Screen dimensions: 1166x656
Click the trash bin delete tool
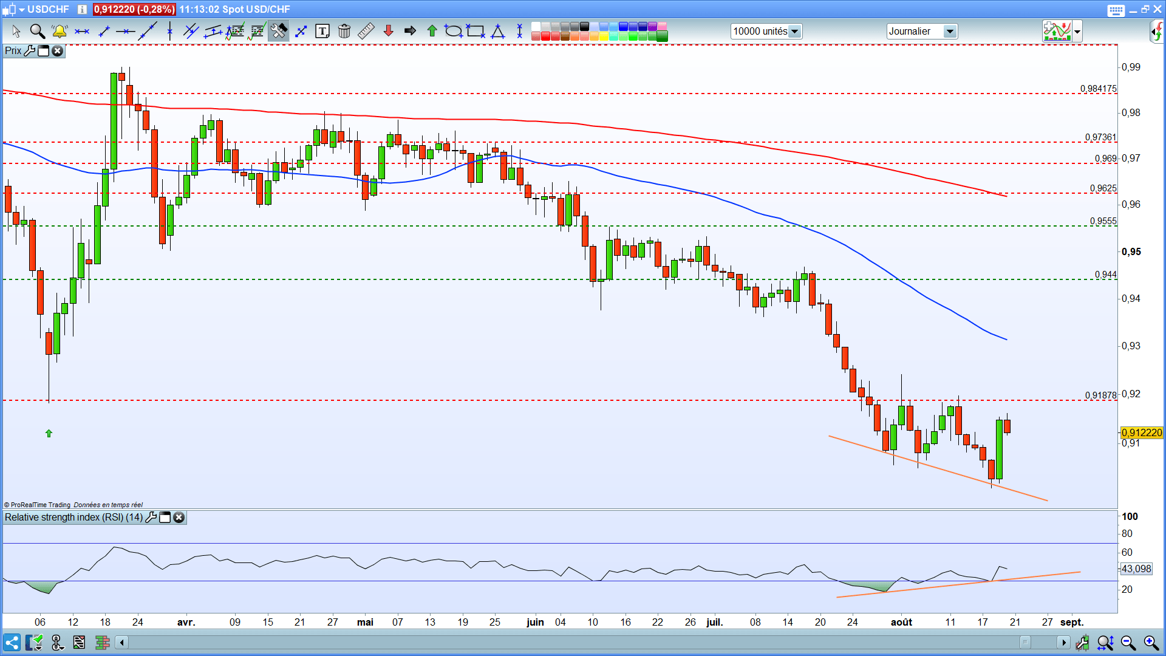click(344, 31)
